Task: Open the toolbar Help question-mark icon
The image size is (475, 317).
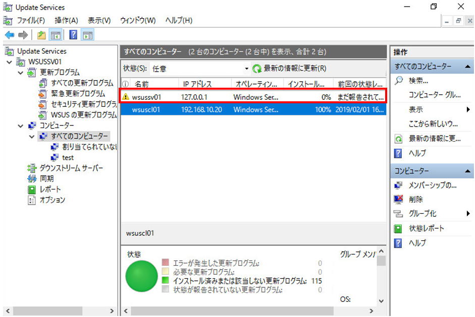Action: point(73,35)
